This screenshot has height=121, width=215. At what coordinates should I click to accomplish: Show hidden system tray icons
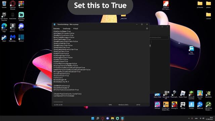[x=189, y=118]
